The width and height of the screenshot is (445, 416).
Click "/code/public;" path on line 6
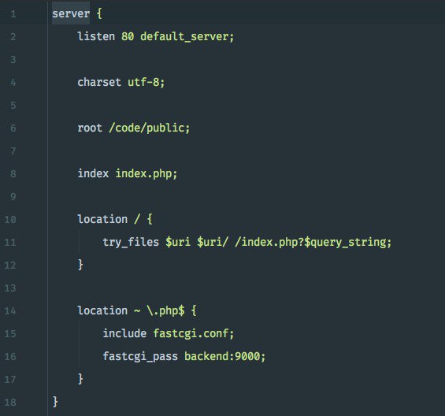click(x=150, y=128)
